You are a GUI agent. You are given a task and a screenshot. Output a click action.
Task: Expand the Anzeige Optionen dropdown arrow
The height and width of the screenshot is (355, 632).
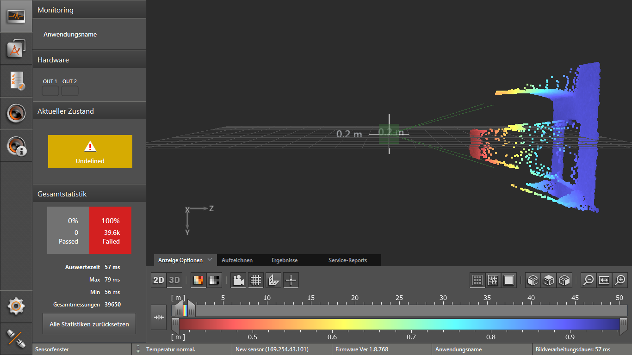(210, 260)
